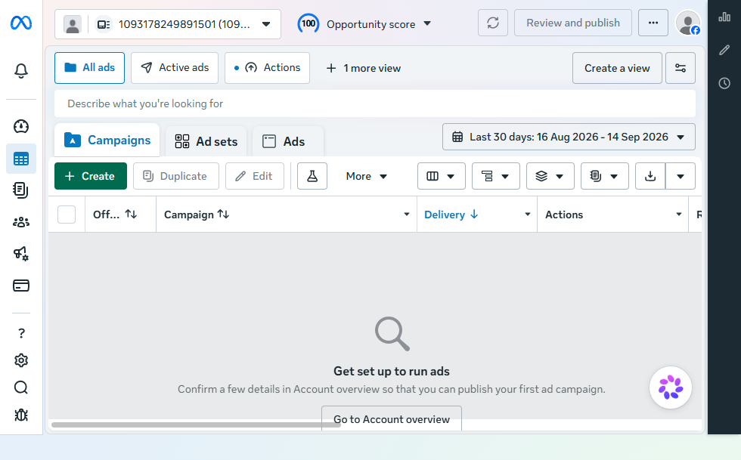This screenshot has width=741, height=460.
Task: Tick the select-all campaigns checkbox
Action: pos(67,215)
